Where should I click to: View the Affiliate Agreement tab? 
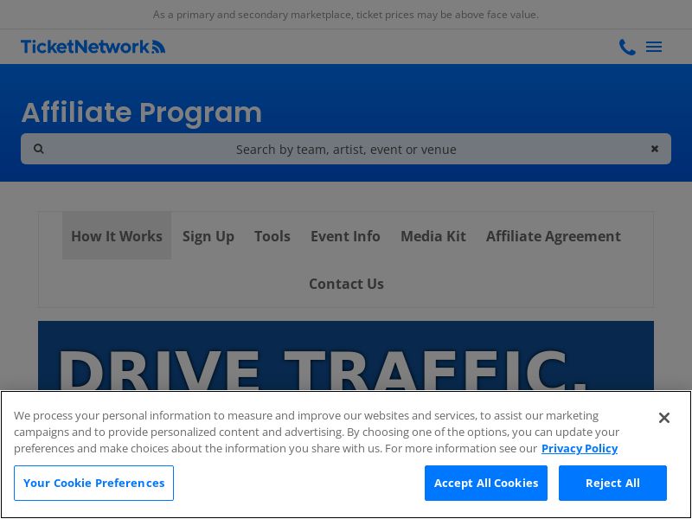click(554, 236)
